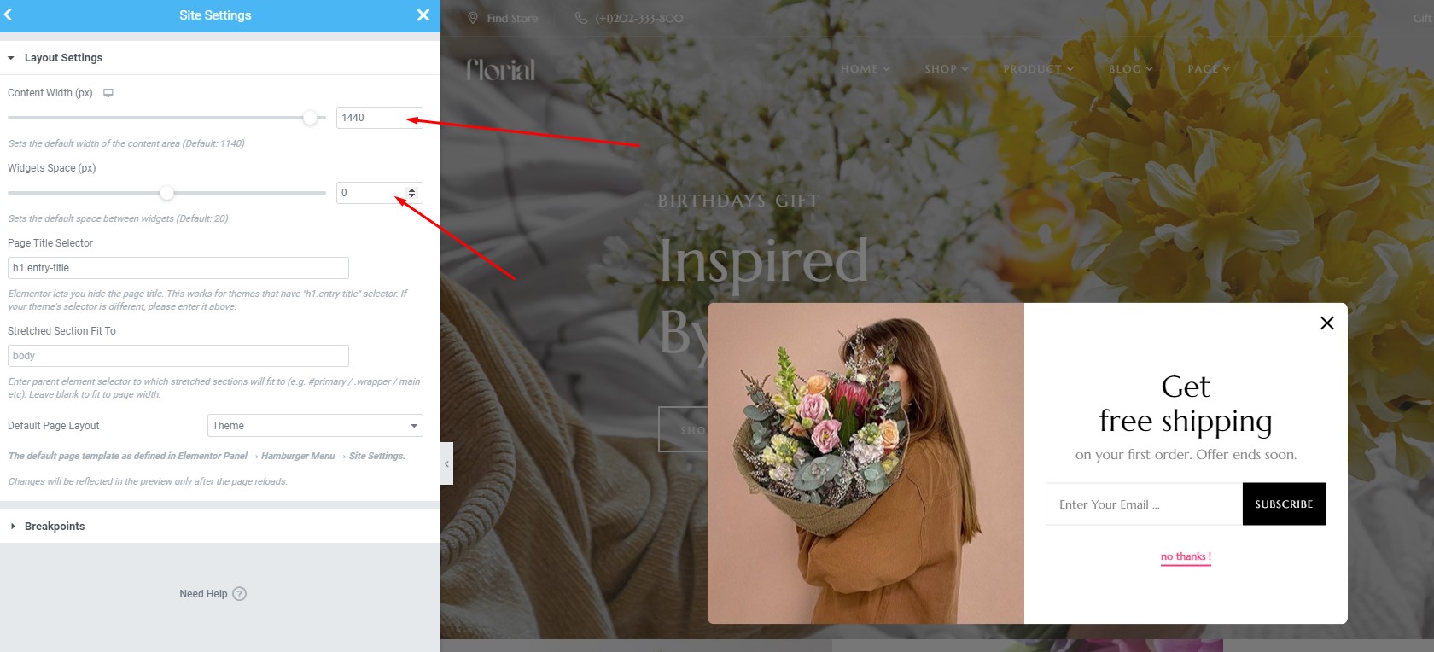This screenshot has width=1434, height=652.
Task: Click the Enter Your Email field
Action: [1144, 504]
